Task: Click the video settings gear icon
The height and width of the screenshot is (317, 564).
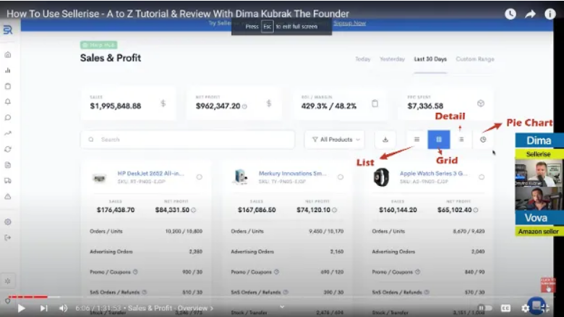Action: point(525,308)
